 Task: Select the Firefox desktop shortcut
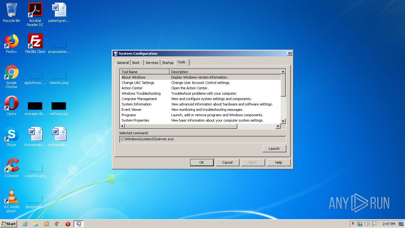(x=11, y=44)
